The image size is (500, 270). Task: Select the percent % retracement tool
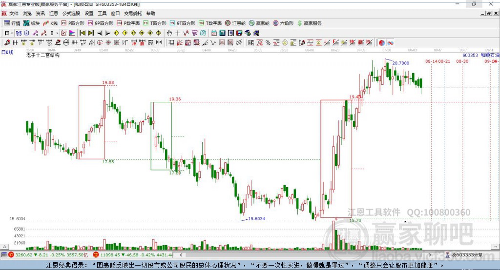coord(268,43)
